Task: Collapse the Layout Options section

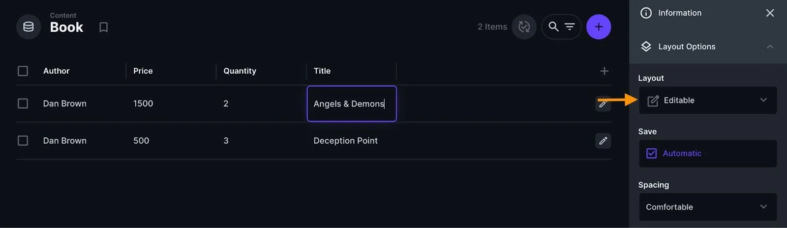Action: click(770, 47)
